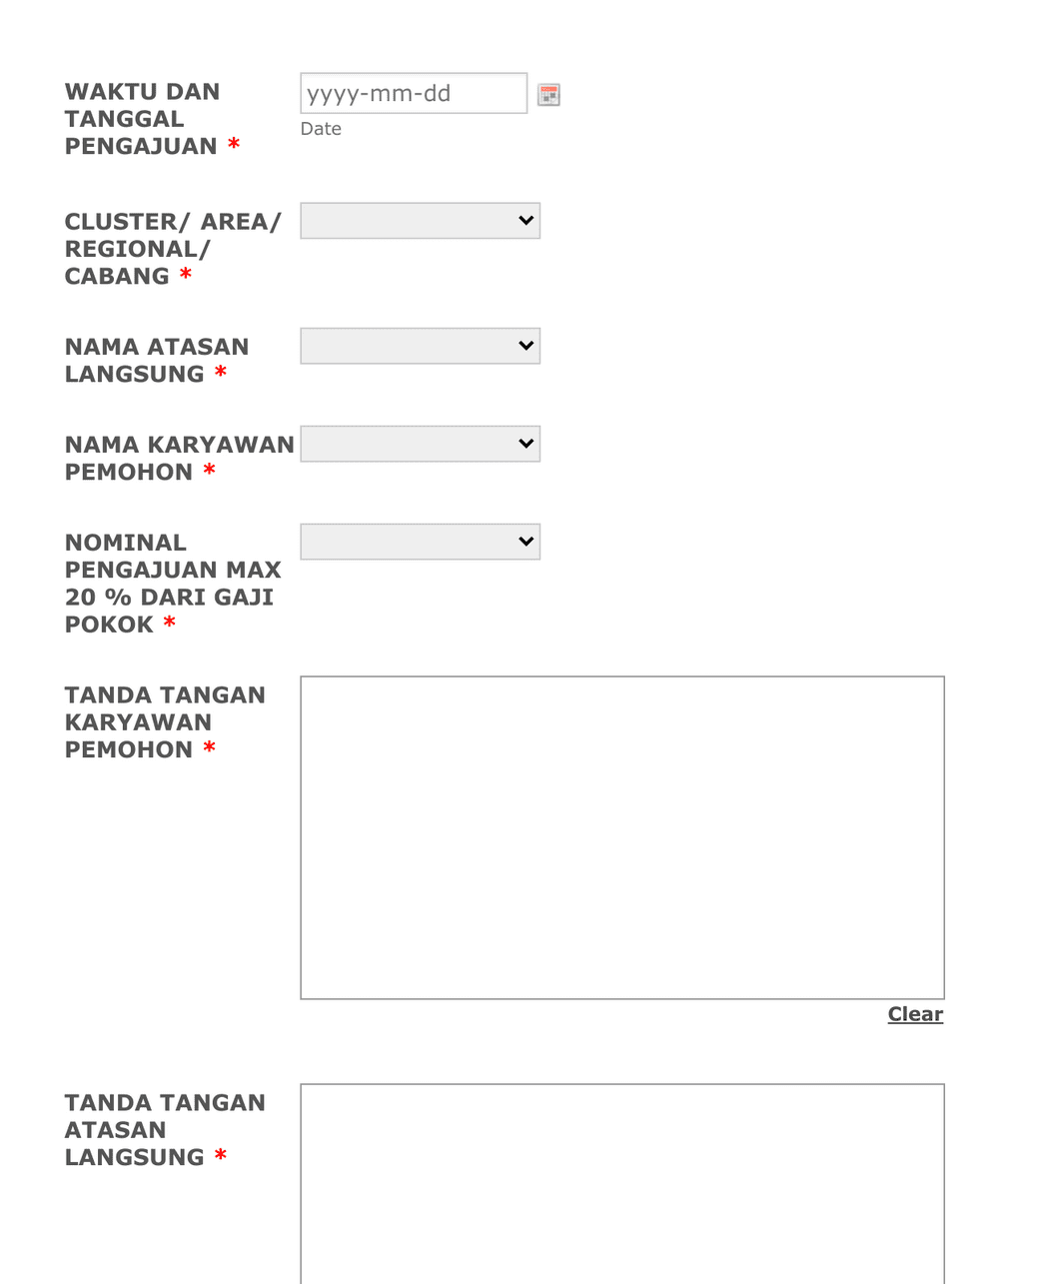The width and height of the screenshot is (1043, 1284).
Task: Click the NAMA KARYAWAN PEMOHON label
Action: coord(178,458)
